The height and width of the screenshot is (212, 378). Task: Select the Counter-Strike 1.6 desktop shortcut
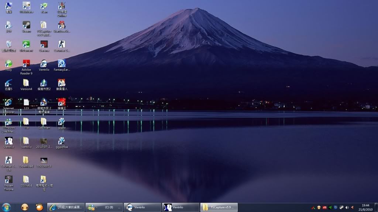(x=8, y=160)
